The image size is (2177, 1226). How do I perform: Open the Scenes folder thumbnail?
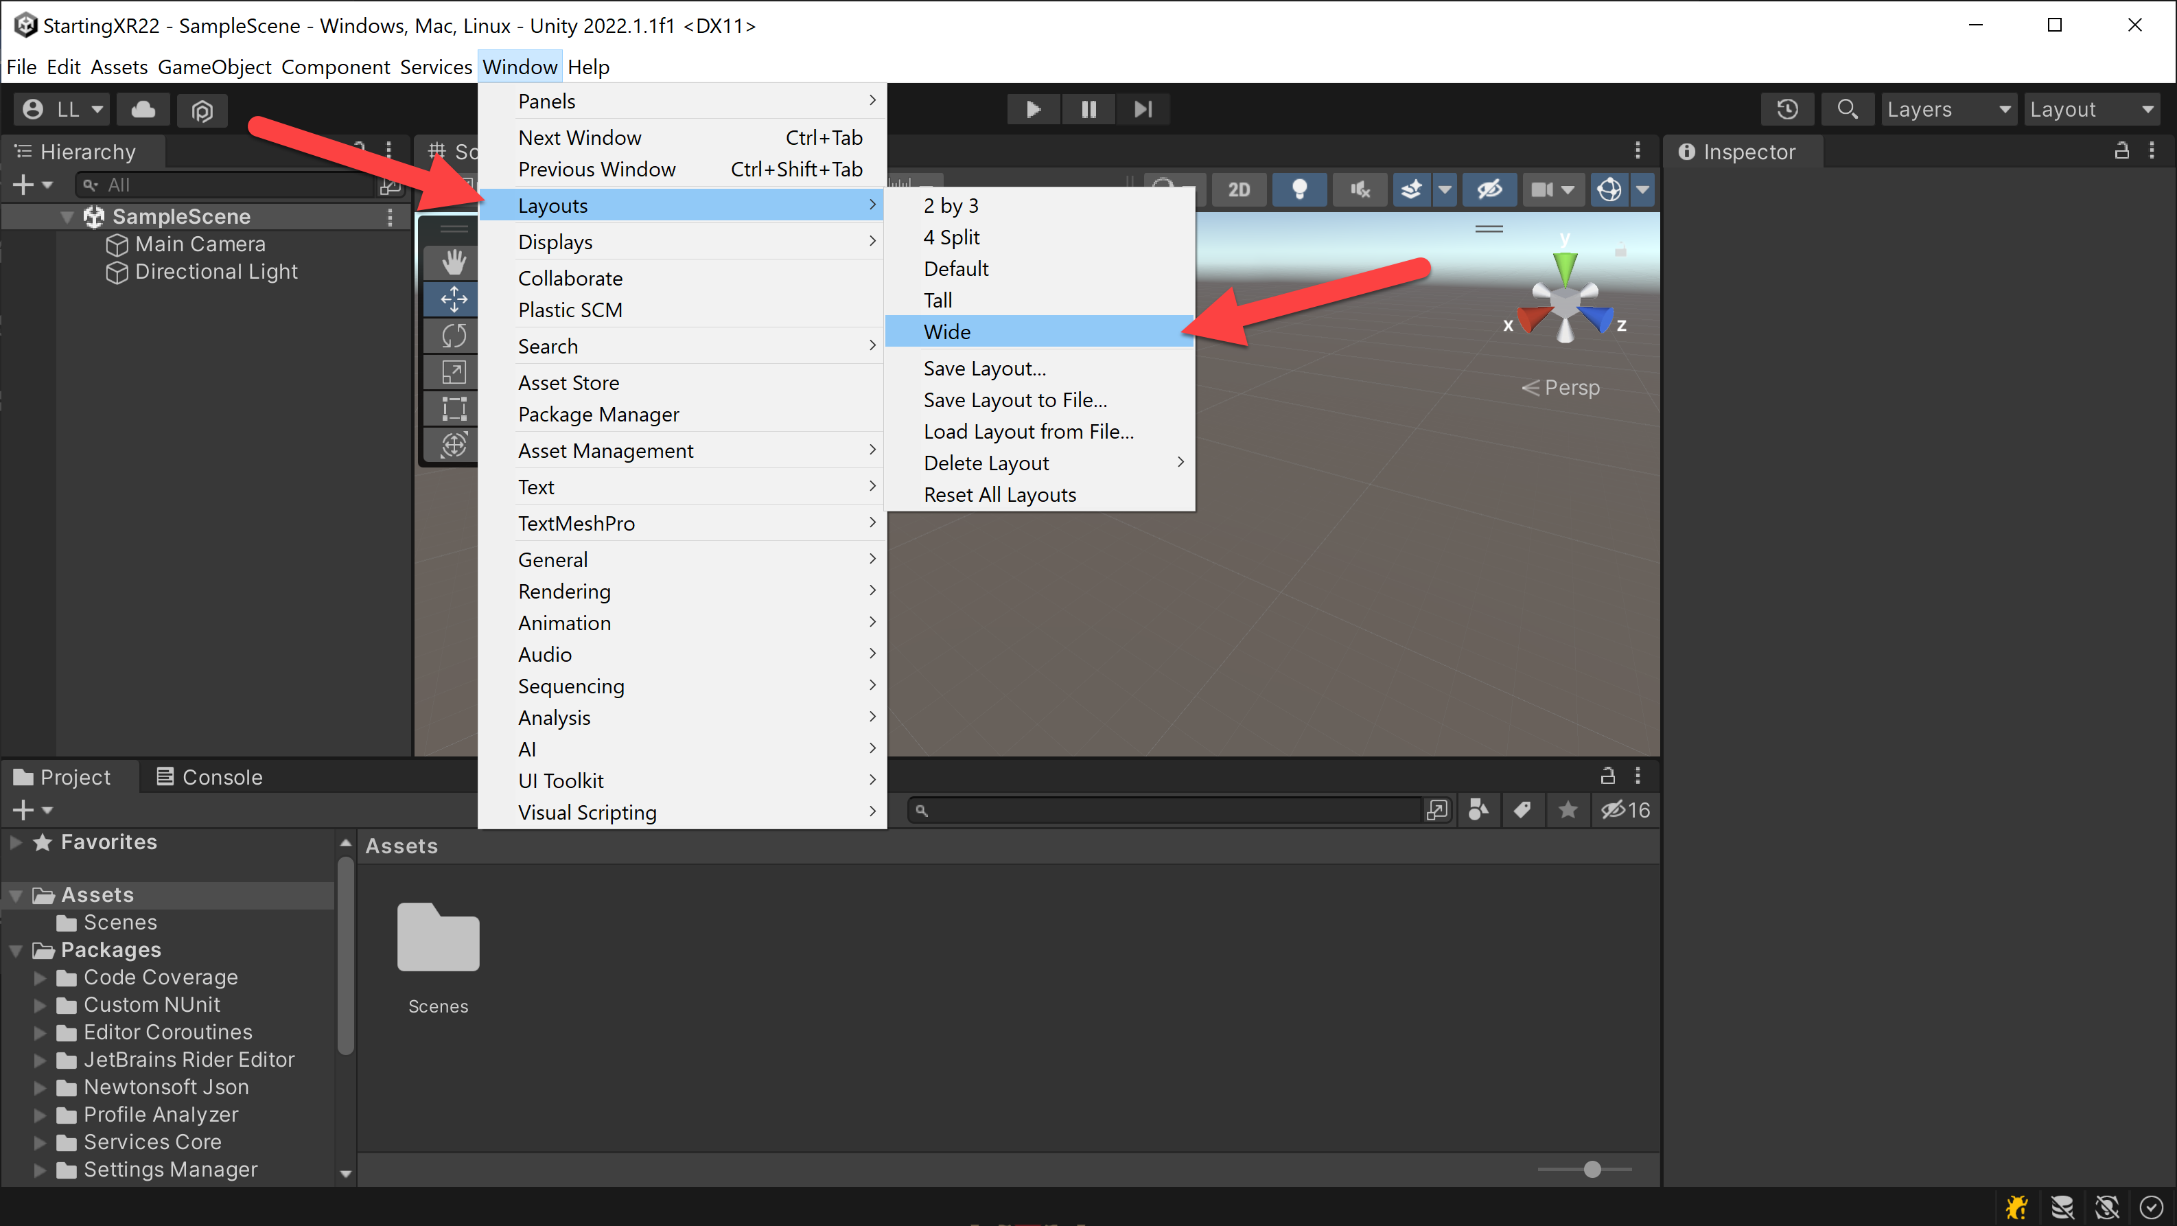point(438,937)
